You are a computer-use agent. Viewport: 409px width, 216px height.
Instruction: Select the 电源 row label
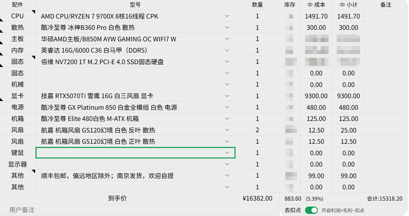(18, 107)
